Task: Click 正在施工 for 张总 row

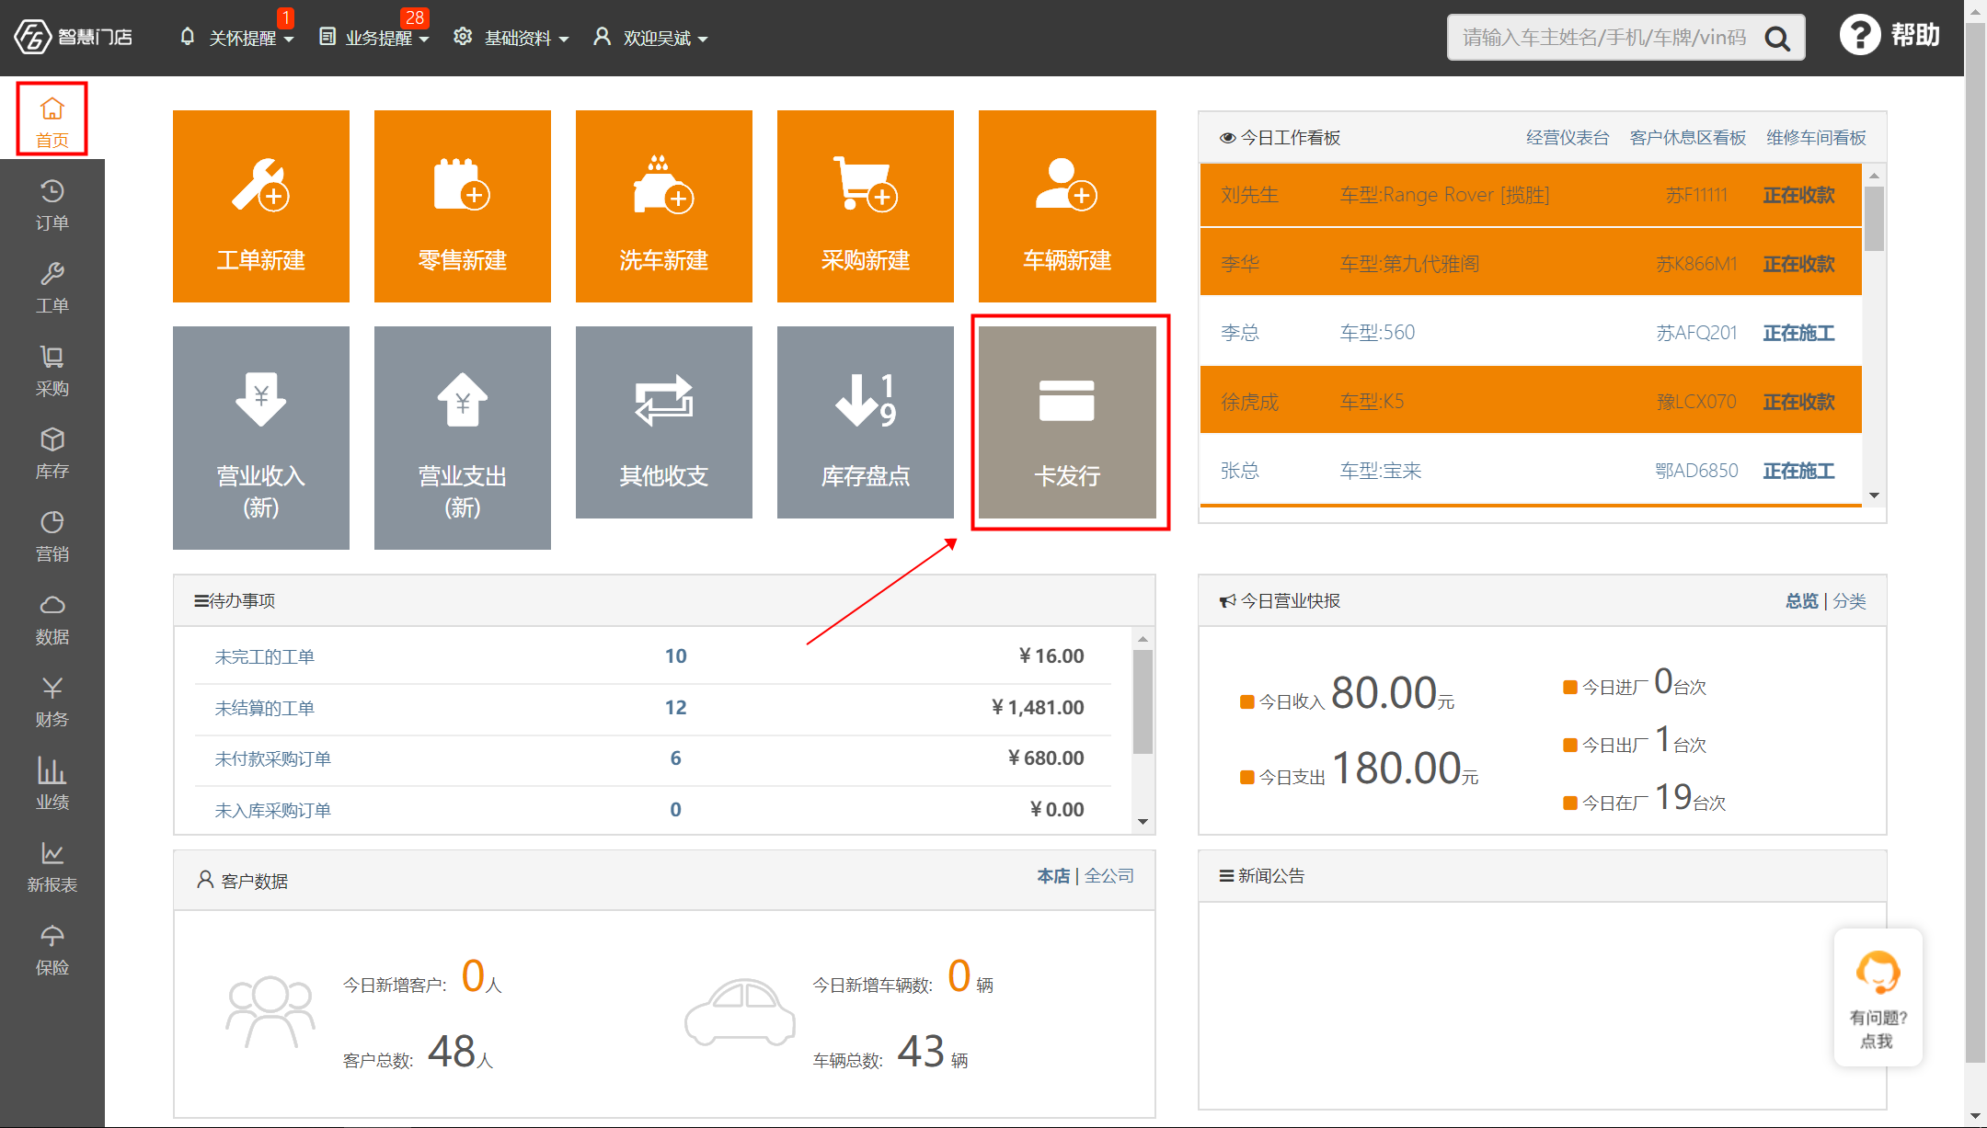Action: tap(1798, 471)
